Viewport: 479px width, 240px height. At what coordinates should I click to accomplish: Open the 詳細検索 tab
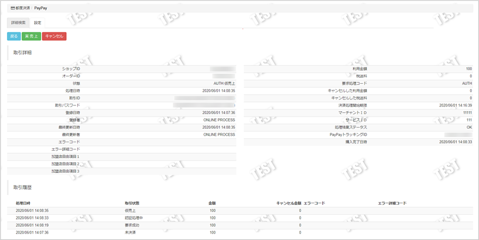tap(19, 23)
